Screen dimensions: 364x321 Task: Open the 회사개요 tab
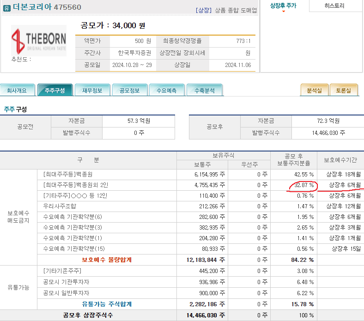coord(17,90)
